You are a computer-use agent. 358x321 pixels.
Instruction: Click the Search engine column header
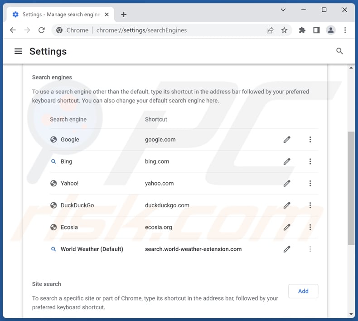pos(68,119)
